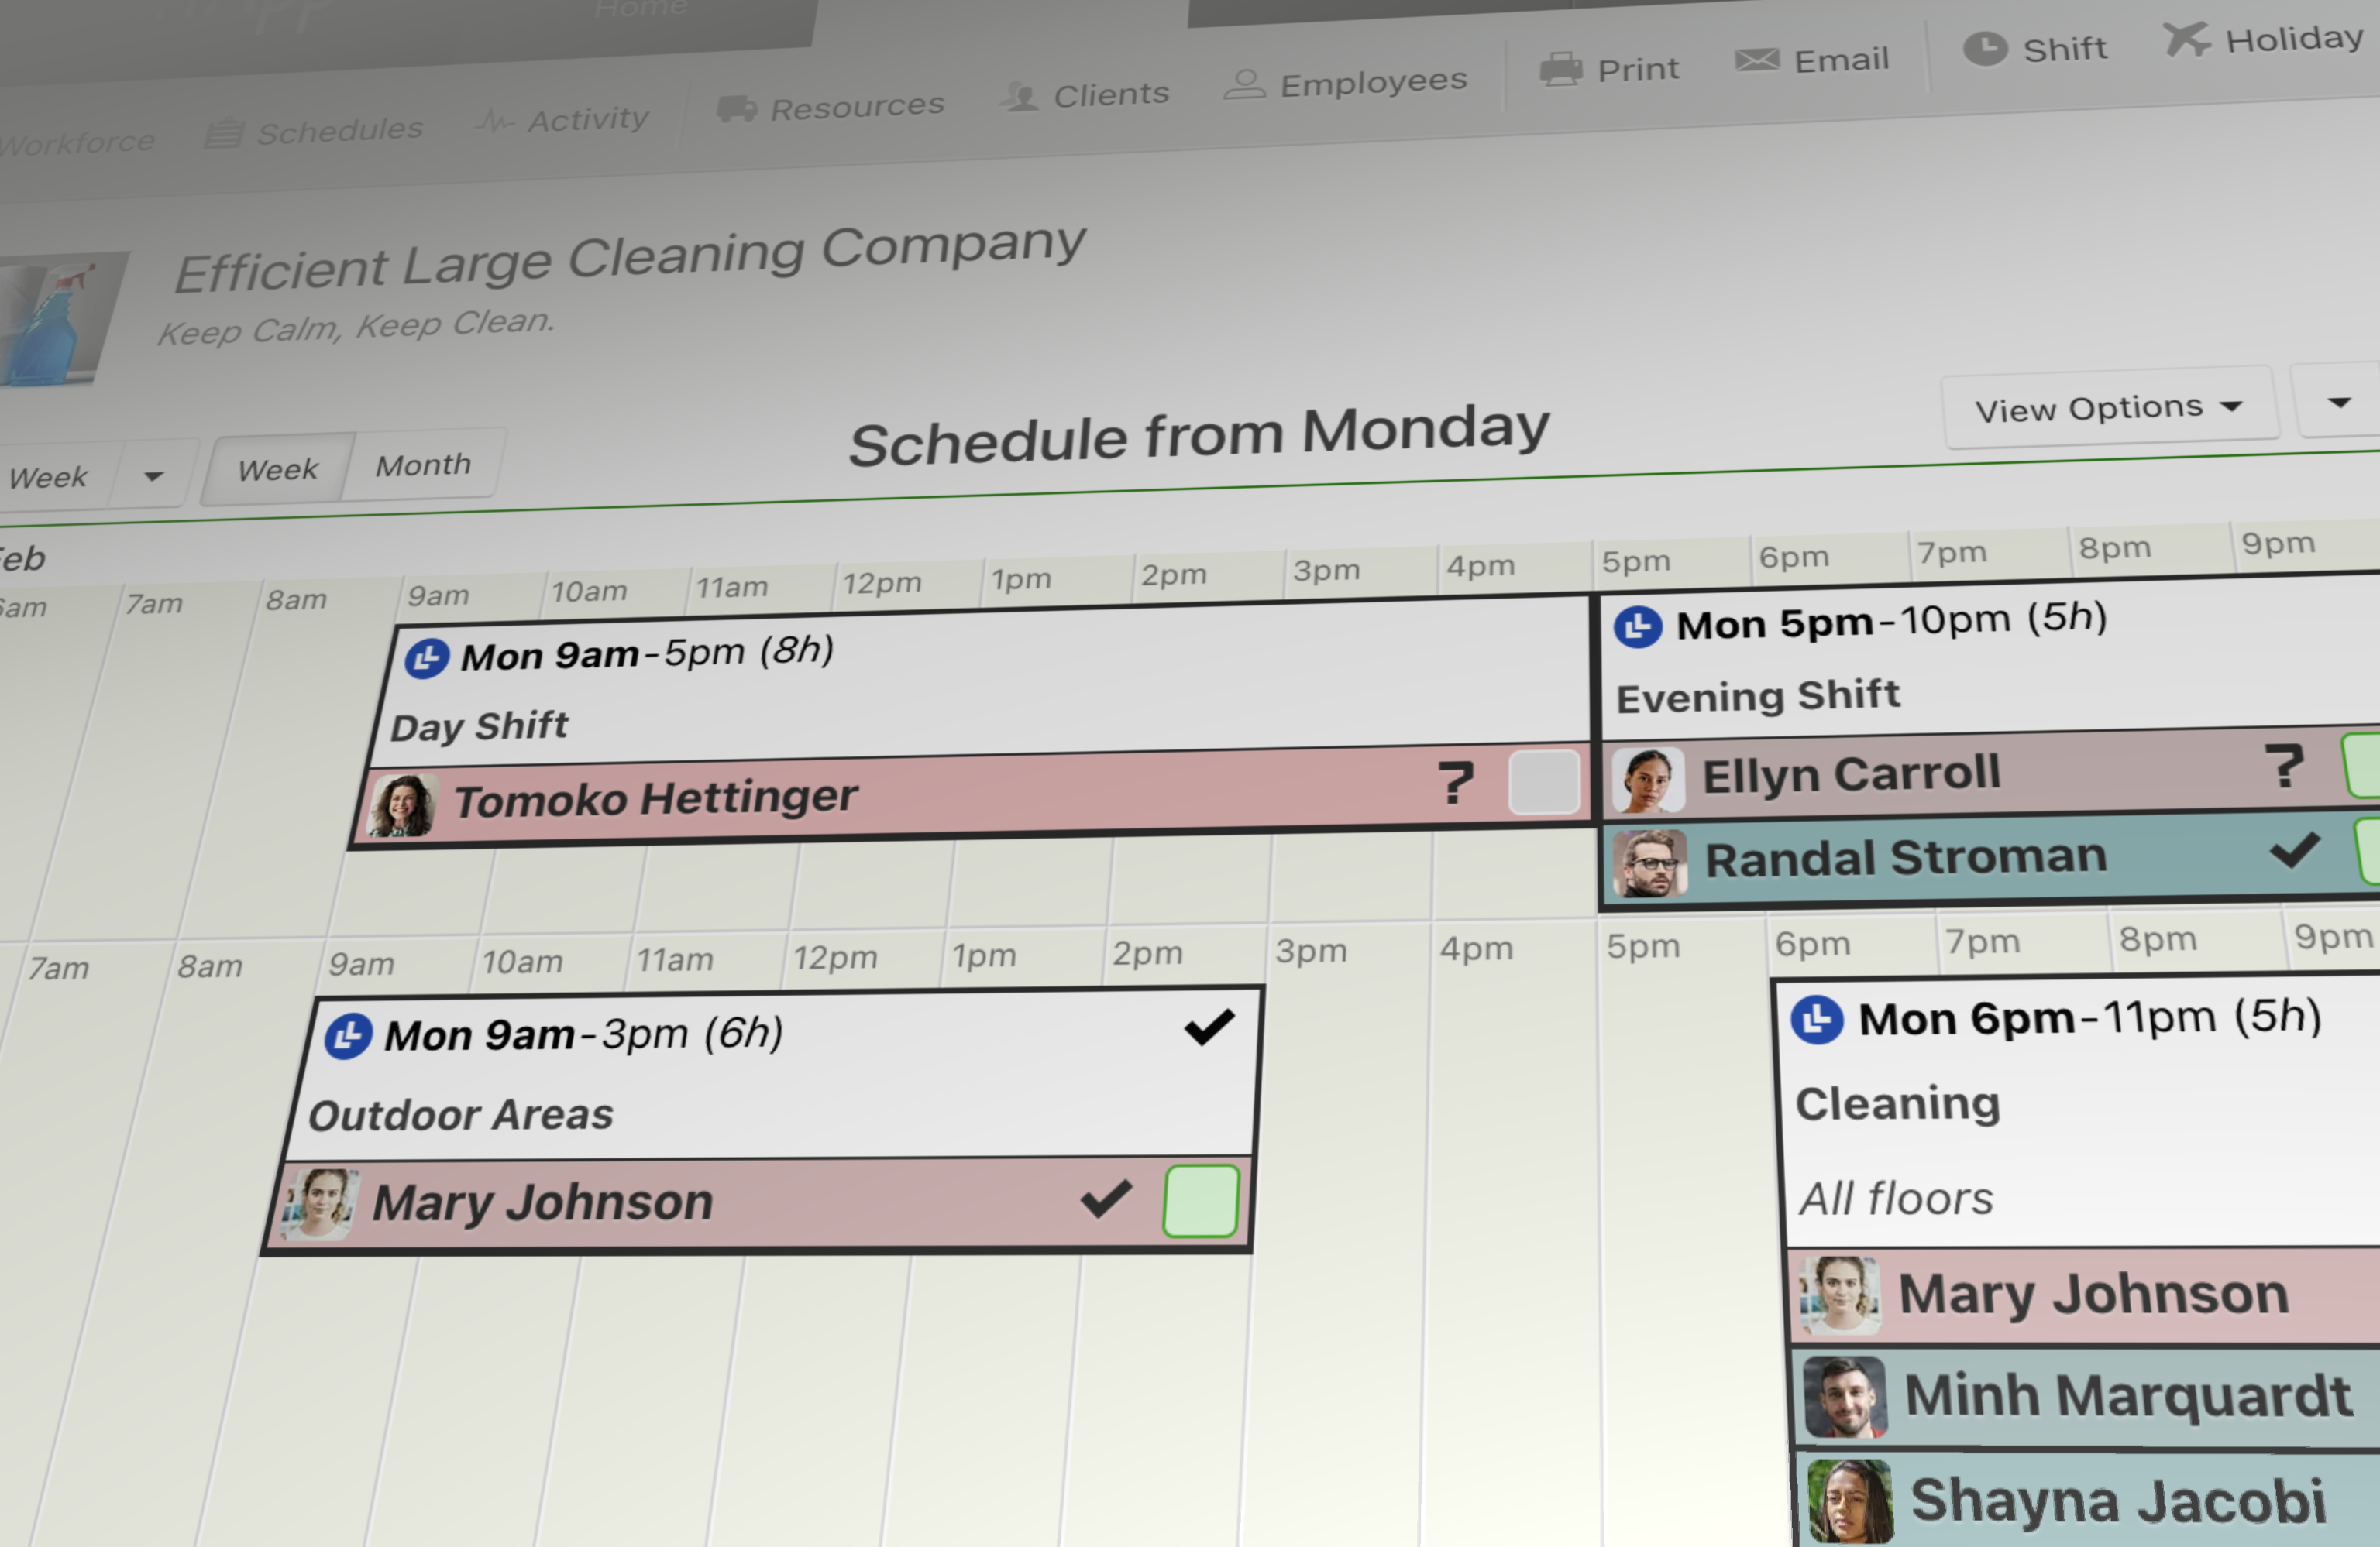Select the Tomoko Hettinger name
Image resolution: width=2380 pixels, height=1547 pixels.
coord(656,798)
